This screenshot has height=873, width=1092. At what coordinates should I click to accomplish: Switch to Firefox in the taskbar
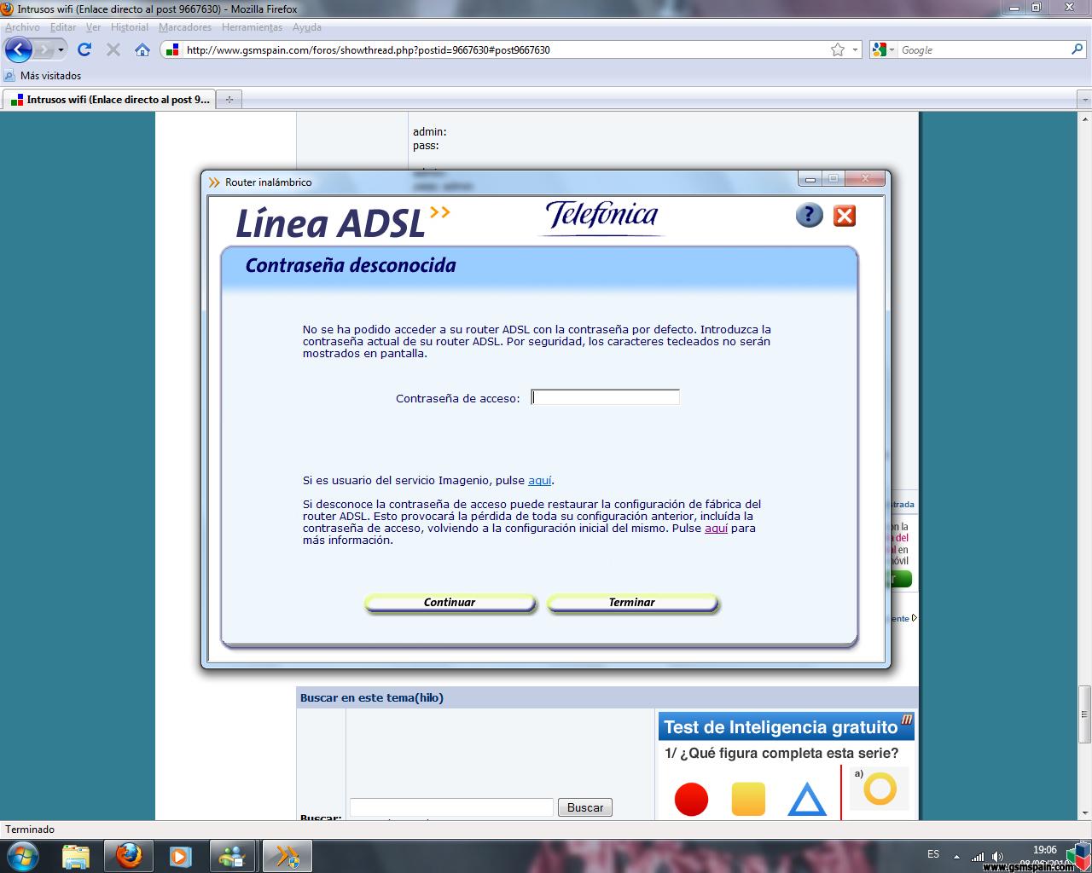(129, 855)
